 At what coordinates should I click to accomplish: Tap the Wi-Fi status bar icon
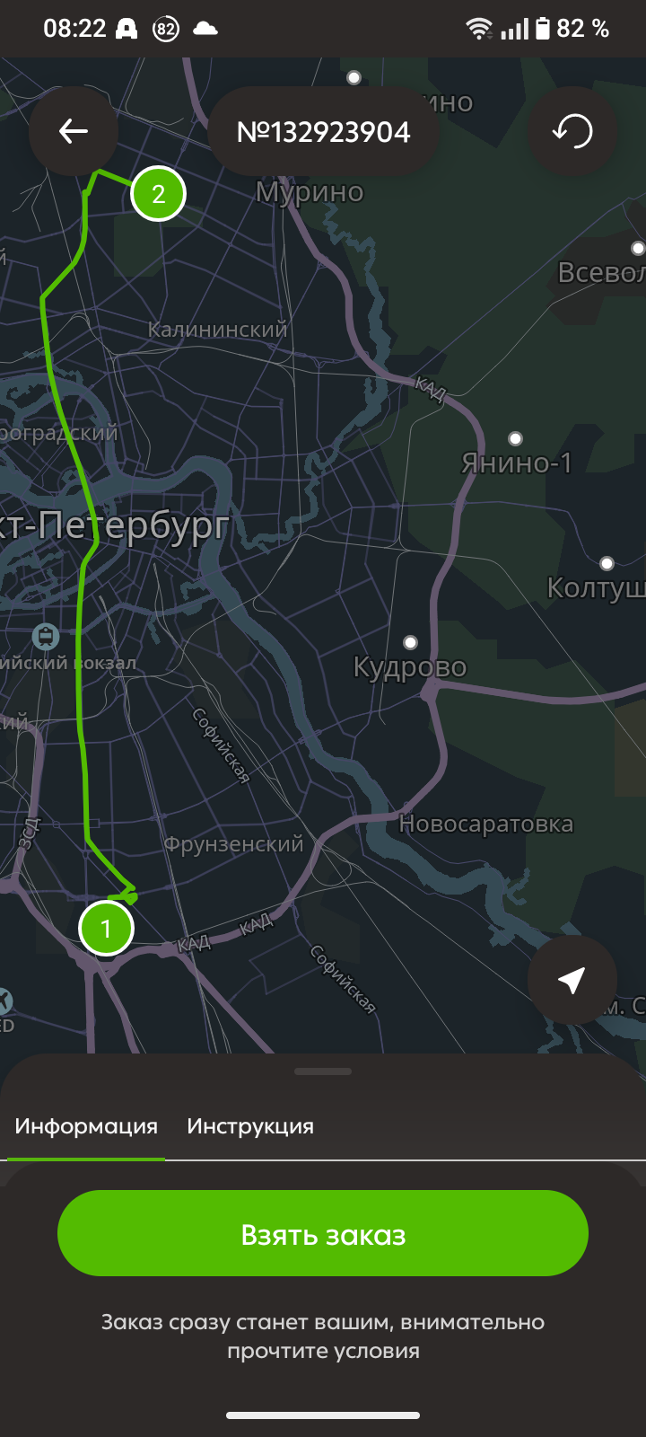click(479, 29)
